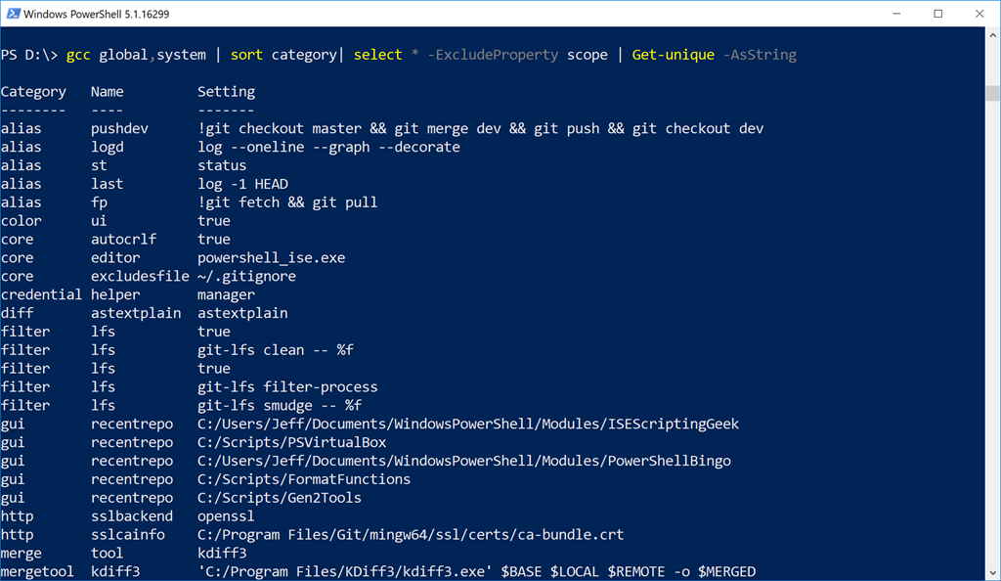Click the Name column header
The height and width of the screenshot is (581, 1001).
108,92
